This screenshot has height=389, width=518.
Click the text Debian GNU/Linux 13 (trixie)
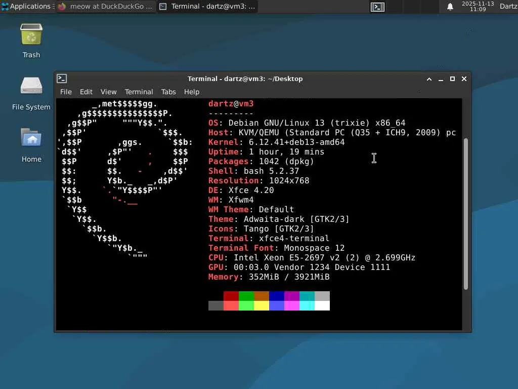(299, 123)
